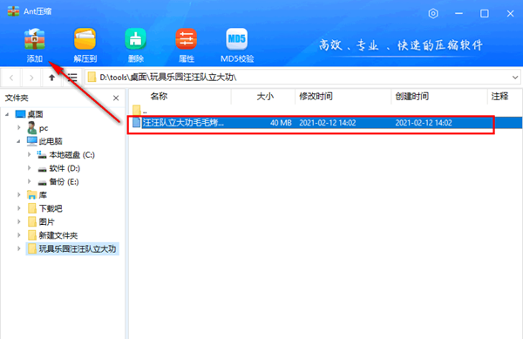Image resolution: width=523 pixels, height=339 pixels.
Task: Go up one folder level
Action: [x=51, y=78]
